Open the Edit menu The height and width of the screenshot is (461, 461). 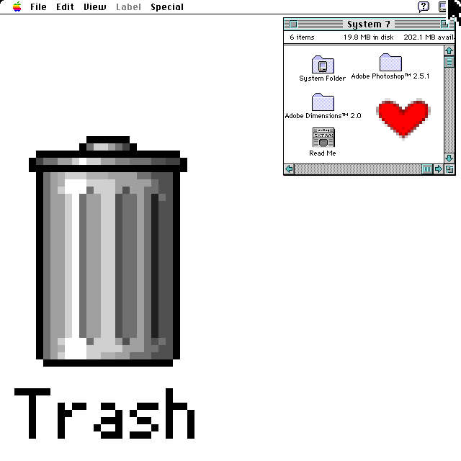click(x=65, y=7)
